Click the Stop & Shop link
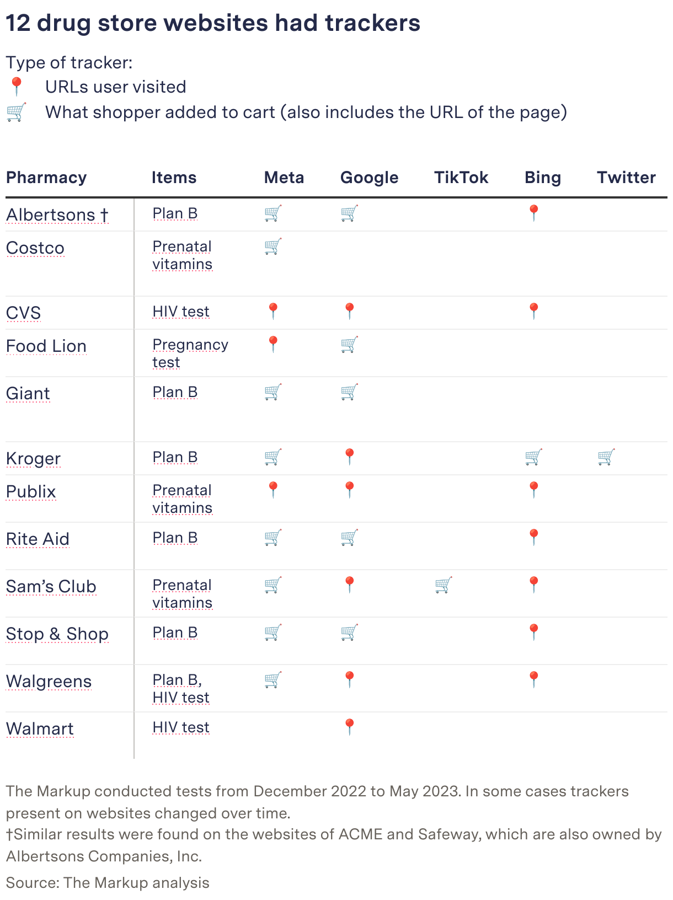Image resolution: width=673 pixels, height=900 pixels. tap(57, 634)
